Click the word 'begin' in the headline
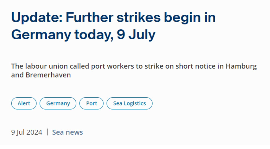Image resolution: width=270 pixels, height=149 pixels. pos(182,18)
